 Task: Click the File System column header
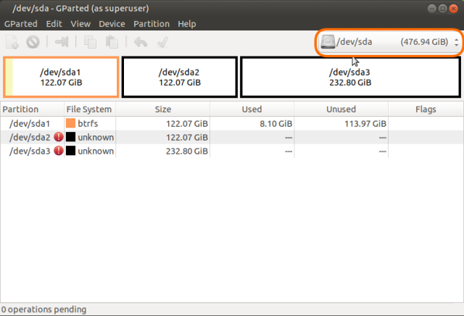coord(89,109)
